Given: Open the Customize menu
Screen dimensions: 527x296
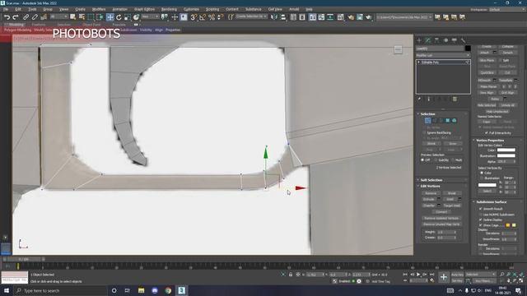Looking at the screenshot, I should click(191, 9).
